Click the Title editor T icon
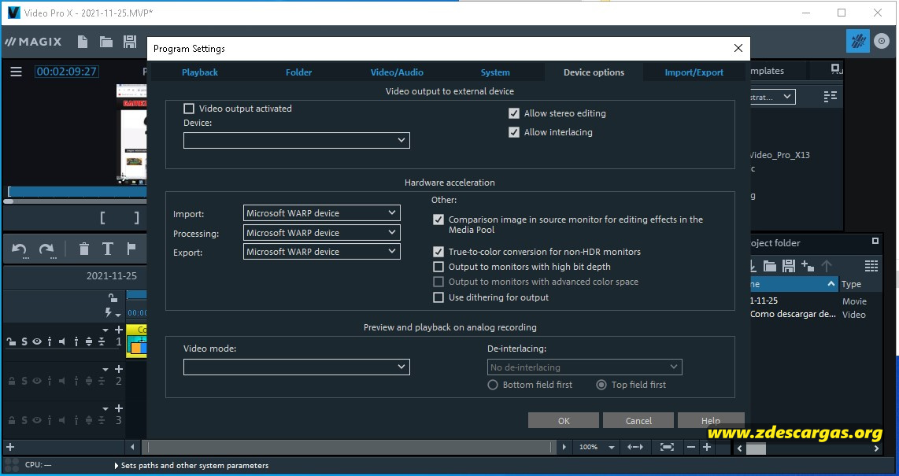 (107, 249)
